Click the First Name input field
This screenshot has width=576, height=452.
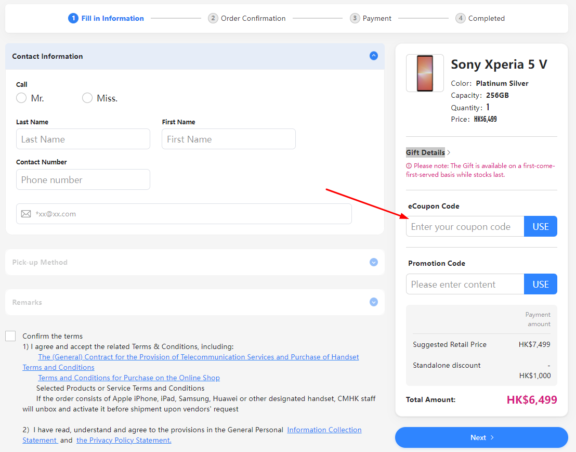pyautogui.click(x=229, y=139)
